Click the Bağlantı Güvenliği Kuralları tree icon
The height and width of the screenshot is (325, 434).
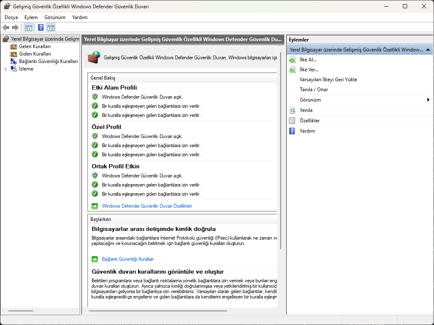click(14, 61)
